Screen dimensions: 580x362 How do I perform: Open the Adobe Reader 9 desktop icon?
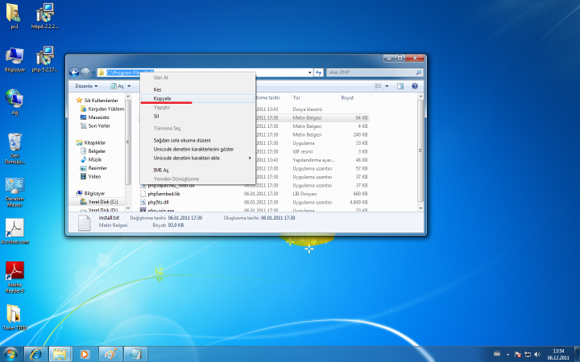pos(14,275)
